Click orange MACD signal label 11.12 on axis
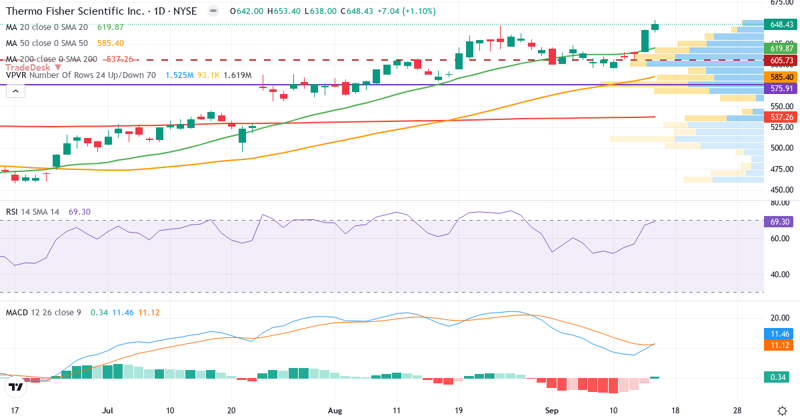 pos(779,345)
